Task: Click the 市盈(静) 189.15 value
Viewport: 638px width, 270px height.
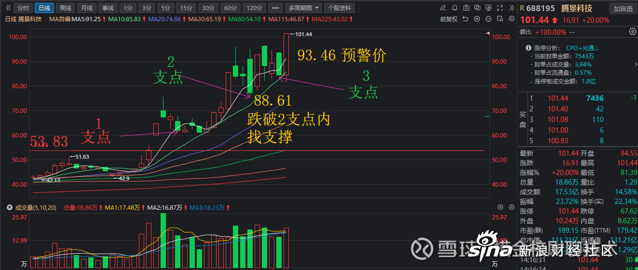Action: coord(568,230)
